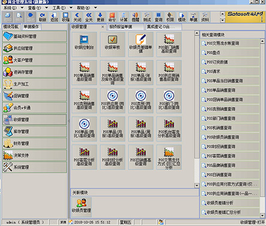The width and height of the screenshot is (266, 226).
Task: Open the 系统 menu
Action: coord(10,8)
